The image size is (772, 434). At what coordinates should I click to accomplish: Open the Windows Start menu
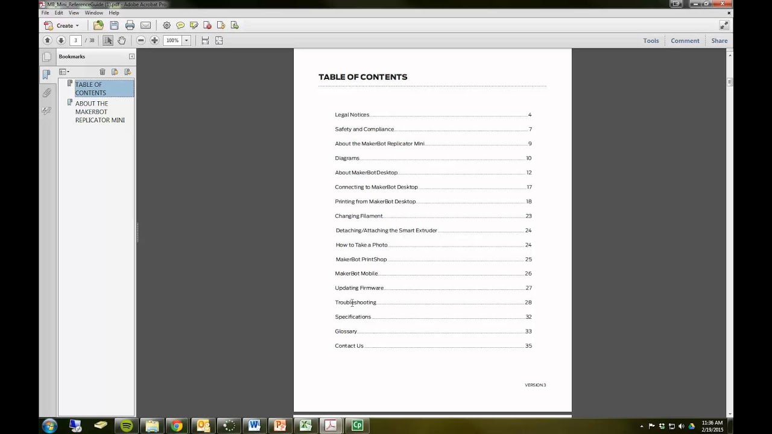(49, 426)
